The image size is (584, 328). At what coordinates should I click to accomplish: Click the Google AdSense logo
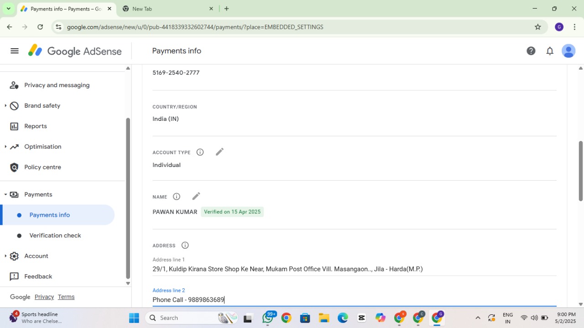pos(75,51)
